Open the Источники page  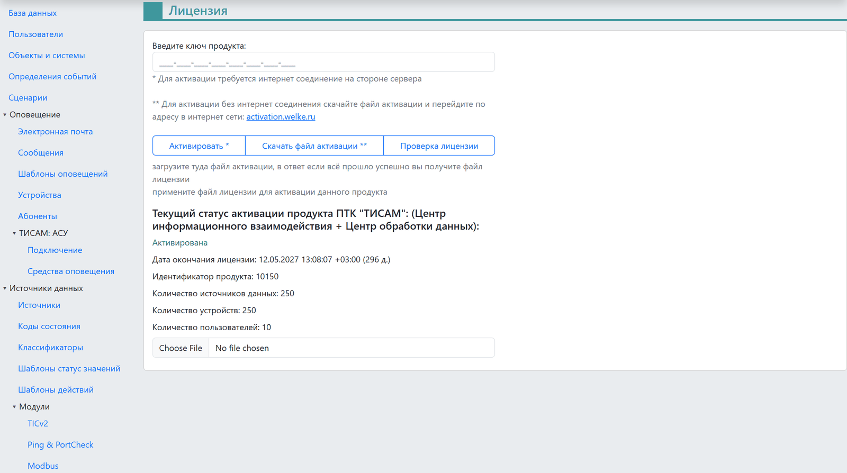(x=39, y=305)
